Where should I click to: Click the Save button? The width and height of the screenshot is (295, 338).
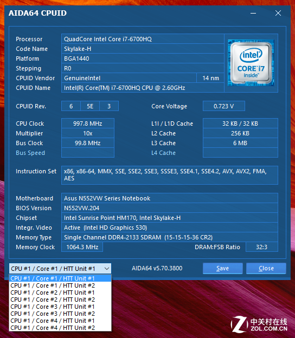pos(223,268)
